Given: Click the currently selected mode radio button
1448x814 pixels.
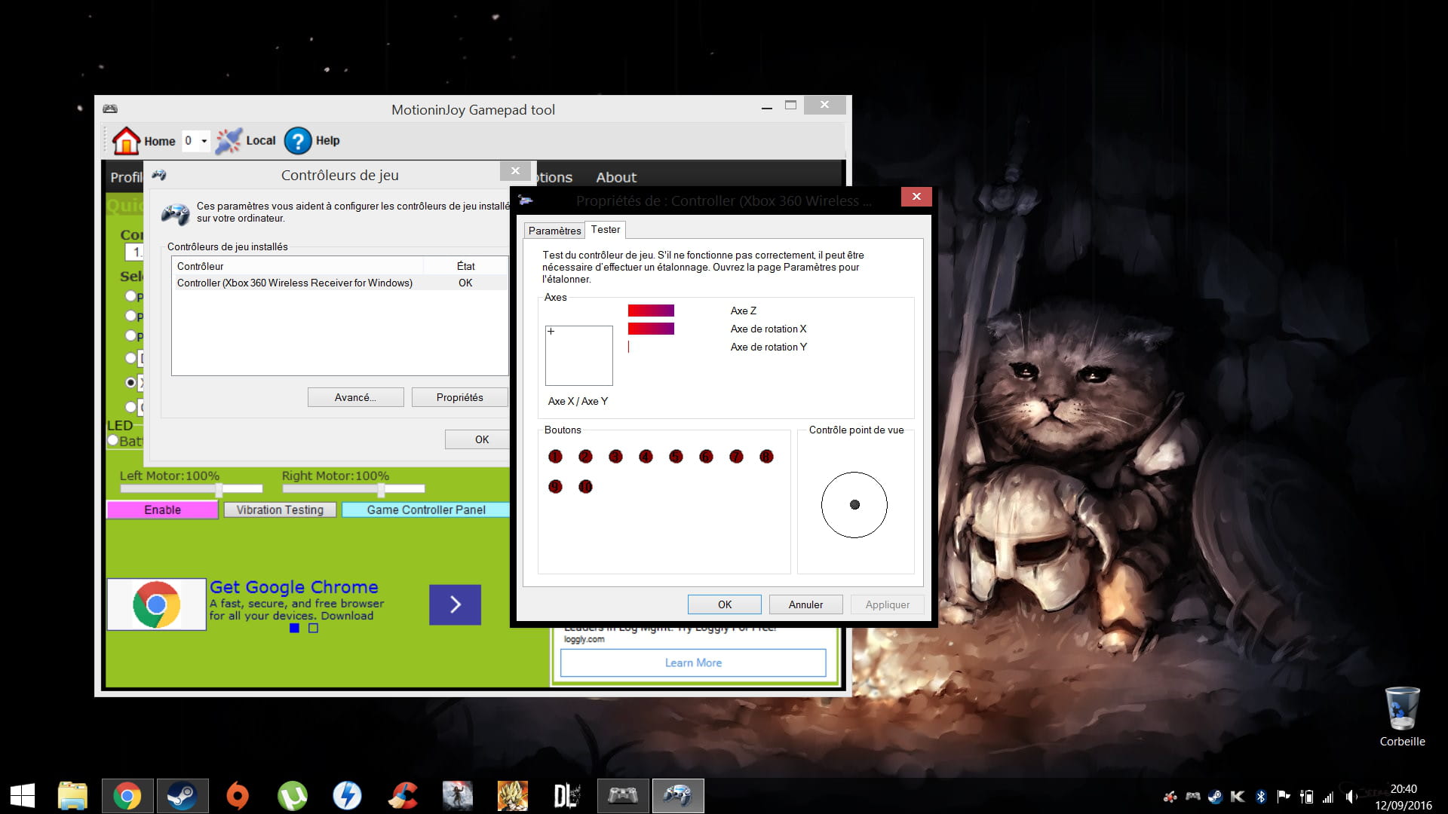Looking at the screenshot, I should tap(130, 382).
